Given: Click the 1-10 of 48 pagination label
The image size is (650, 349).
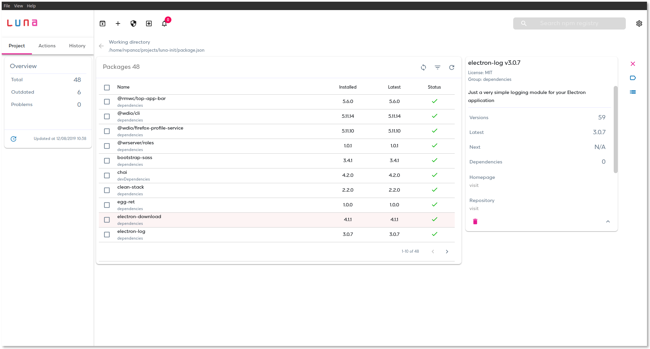Looking at the screenshot, I should point(410,251).
